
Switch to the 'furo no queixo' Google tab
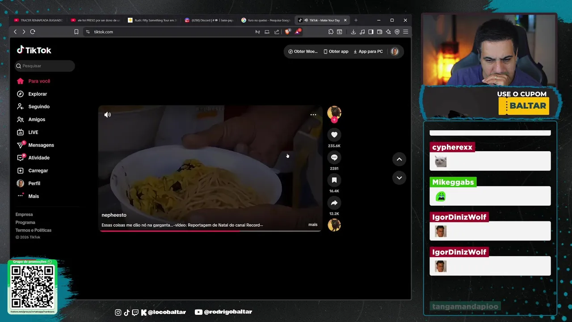coord(266,20)
